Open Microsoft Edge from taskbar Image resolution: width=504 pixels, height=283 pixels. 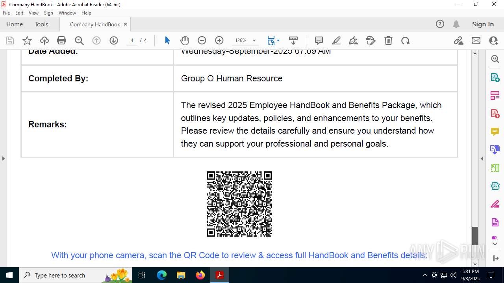pyautogui.click(x=162, y=275)
